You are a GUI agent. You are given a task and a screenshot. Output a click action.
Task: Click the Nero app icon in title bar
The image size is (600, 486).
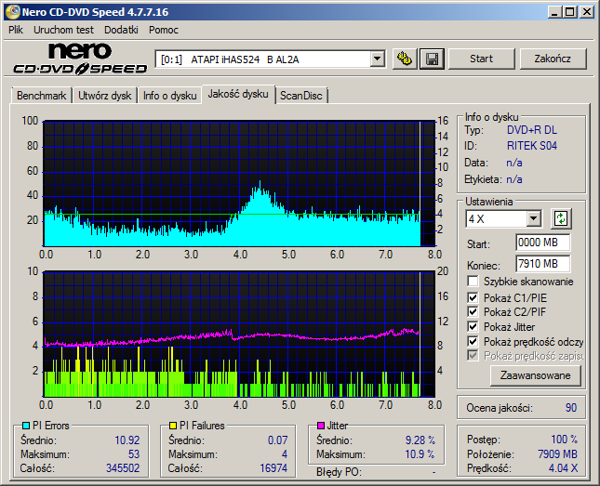click(x=12, y=12)
